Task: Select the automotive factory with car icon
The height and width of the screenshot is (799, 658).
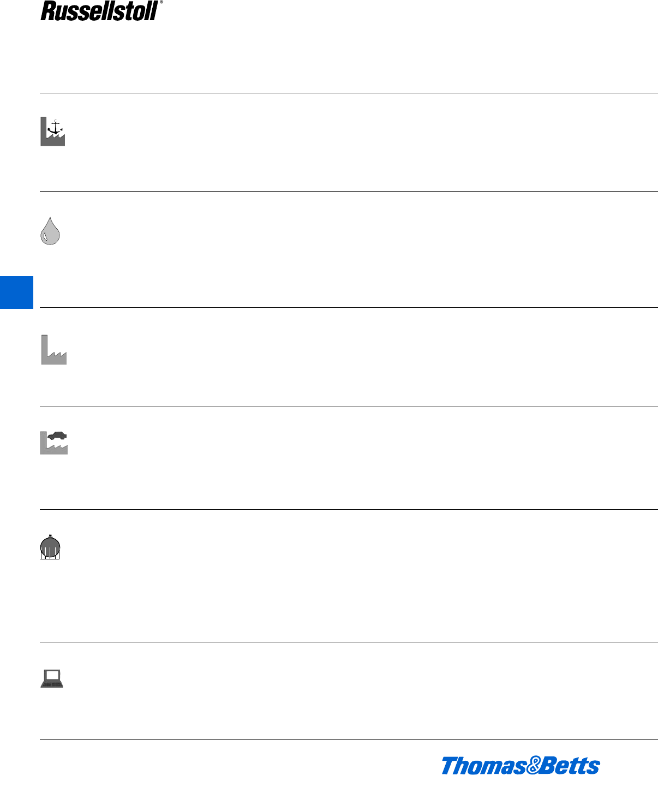Action: pos(54,443)
